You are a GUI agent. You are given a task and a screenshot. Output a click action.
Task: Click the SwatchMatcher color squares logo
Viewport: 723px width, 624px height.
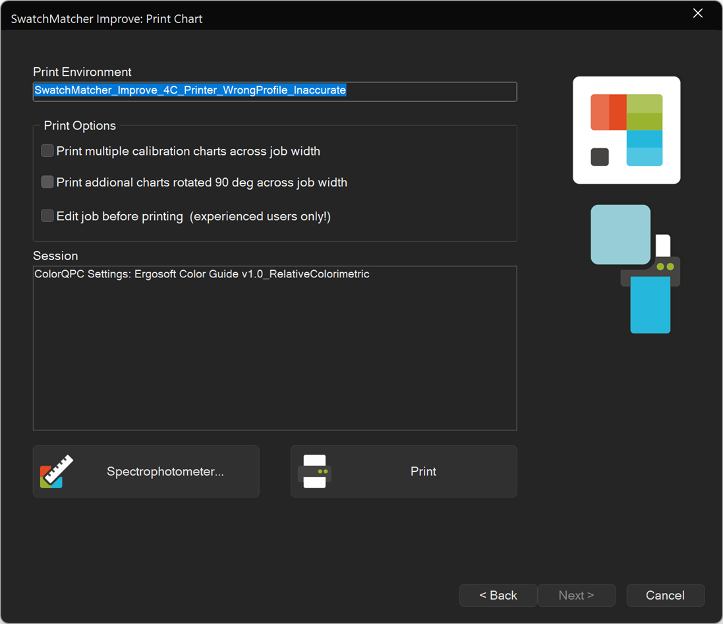pyautogui.click(x=626, y=130)
